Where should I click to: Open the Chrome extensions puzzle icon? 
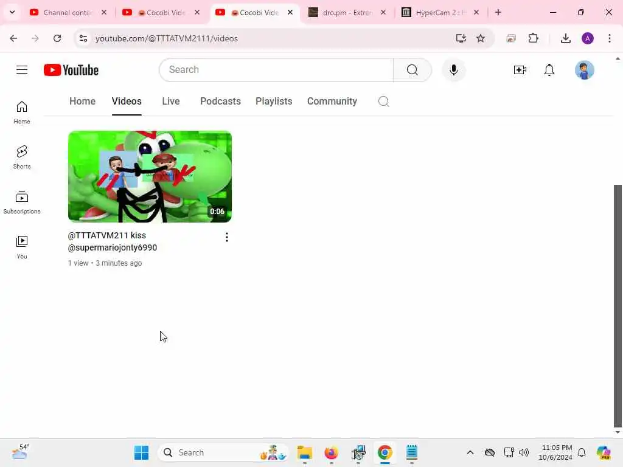point(533,38)
